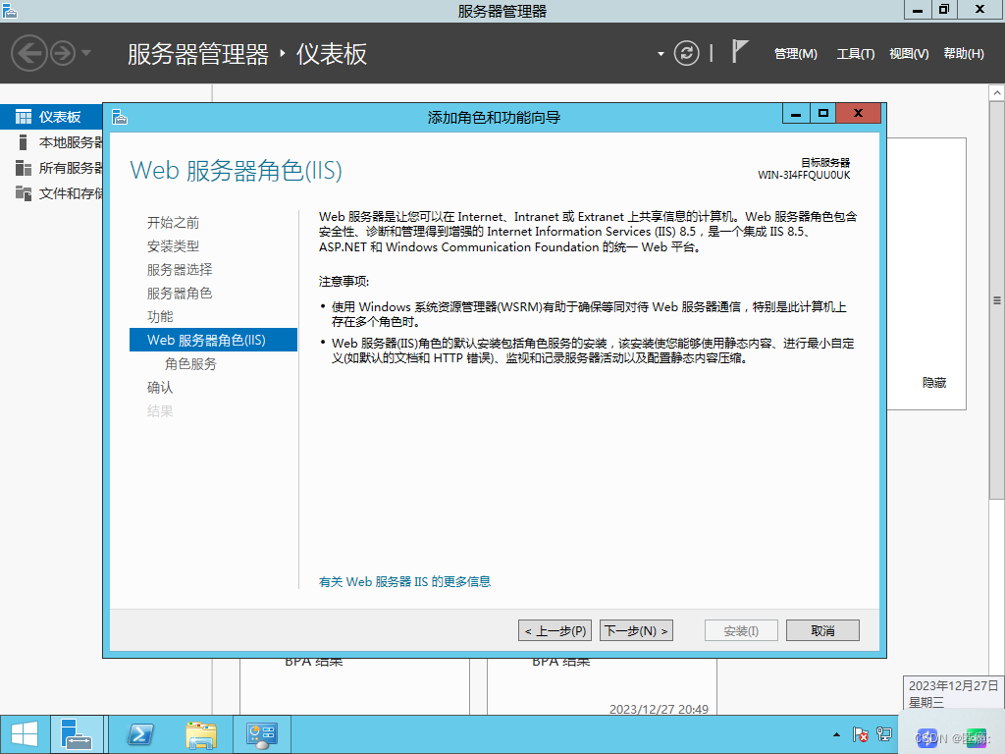Click 隐藏 link in the dashboard behind

934,383
